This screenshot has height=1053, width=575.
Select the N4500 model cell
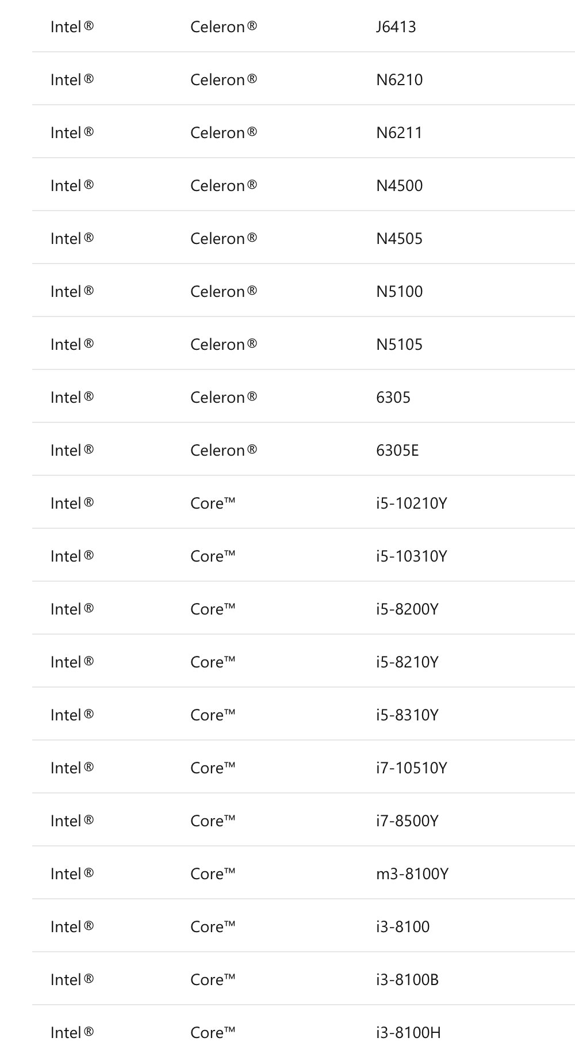tap(399, 186)
